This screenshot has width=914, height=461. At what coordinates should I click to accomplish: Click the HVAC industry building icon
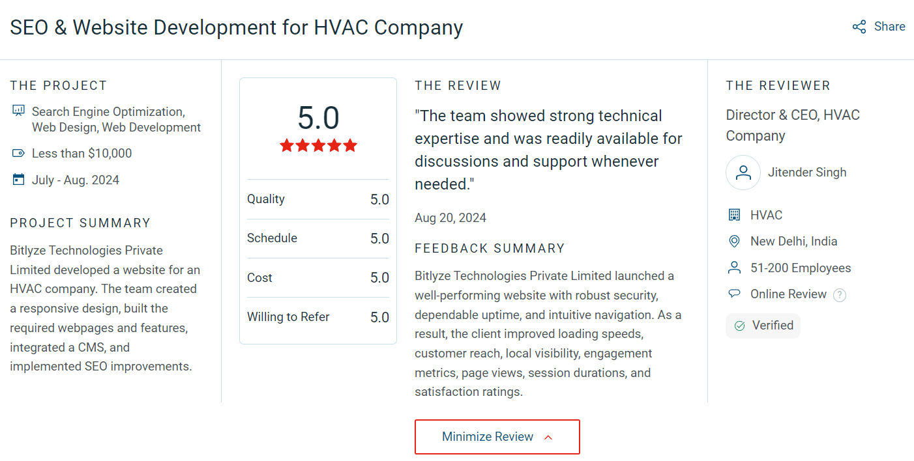[x=734, y=215]
